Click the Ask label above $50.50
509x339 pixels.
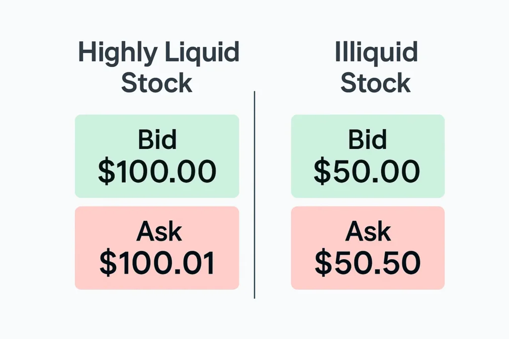367,232
